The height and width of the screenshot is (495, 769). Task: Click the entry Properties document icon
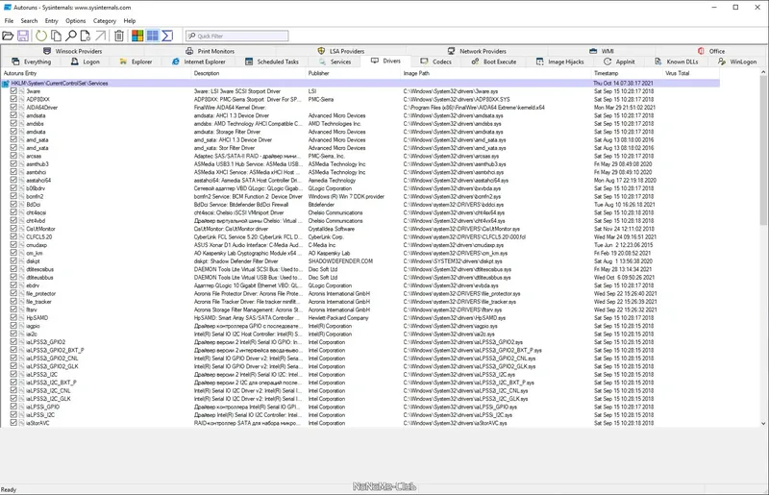click(86, 36)
